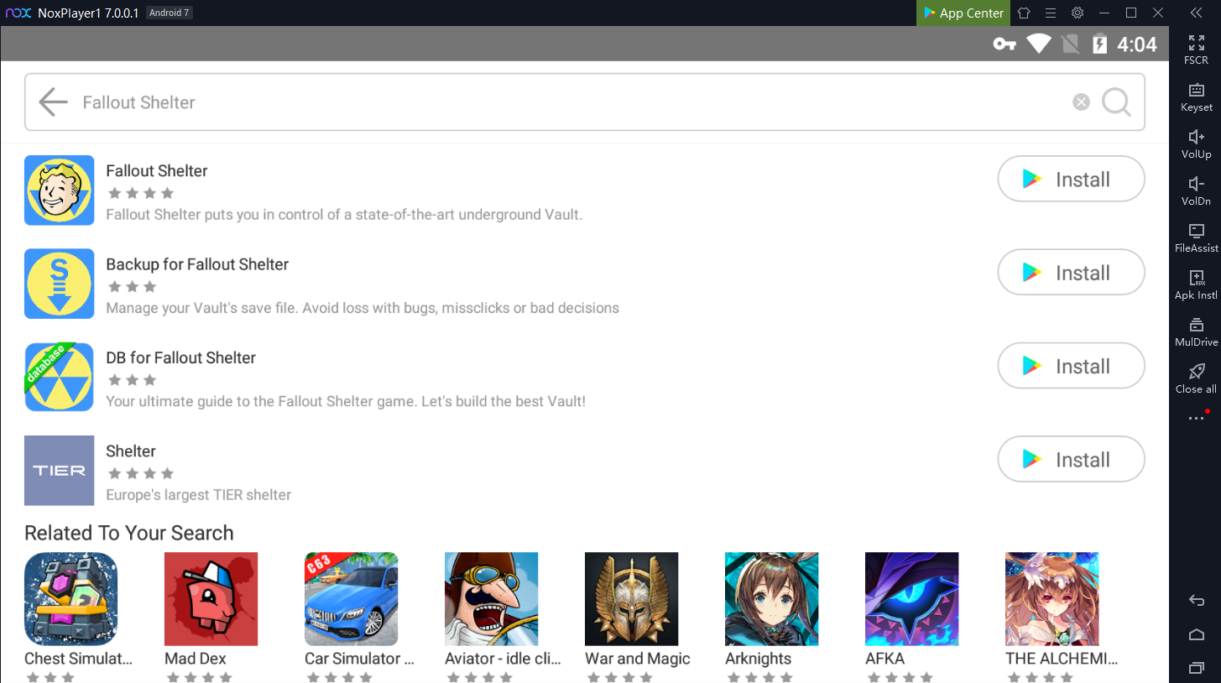Tap the Android home icon in sidebar
This screenshot has width=1221, height=683.
click(1197, 634)
